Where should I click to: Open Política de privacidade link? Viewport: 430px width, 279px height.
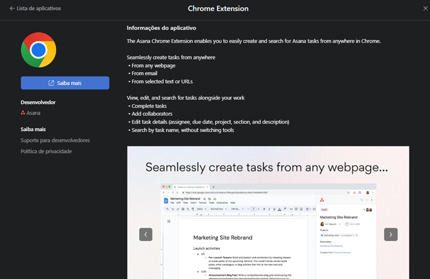tap(46, 151)
